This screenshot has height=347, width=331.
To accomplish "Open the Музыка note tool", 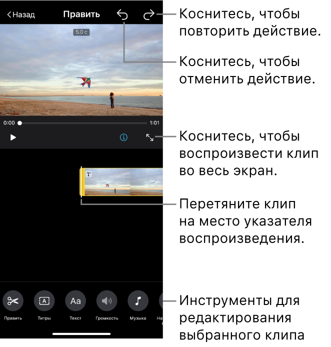I will 138,300.
